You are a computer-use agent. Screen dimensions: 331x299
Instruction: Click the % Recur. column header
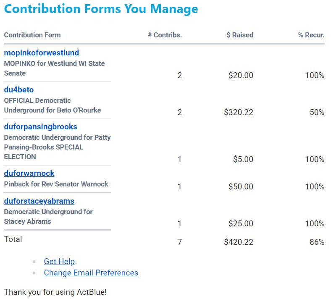click(x=311, y=35)
